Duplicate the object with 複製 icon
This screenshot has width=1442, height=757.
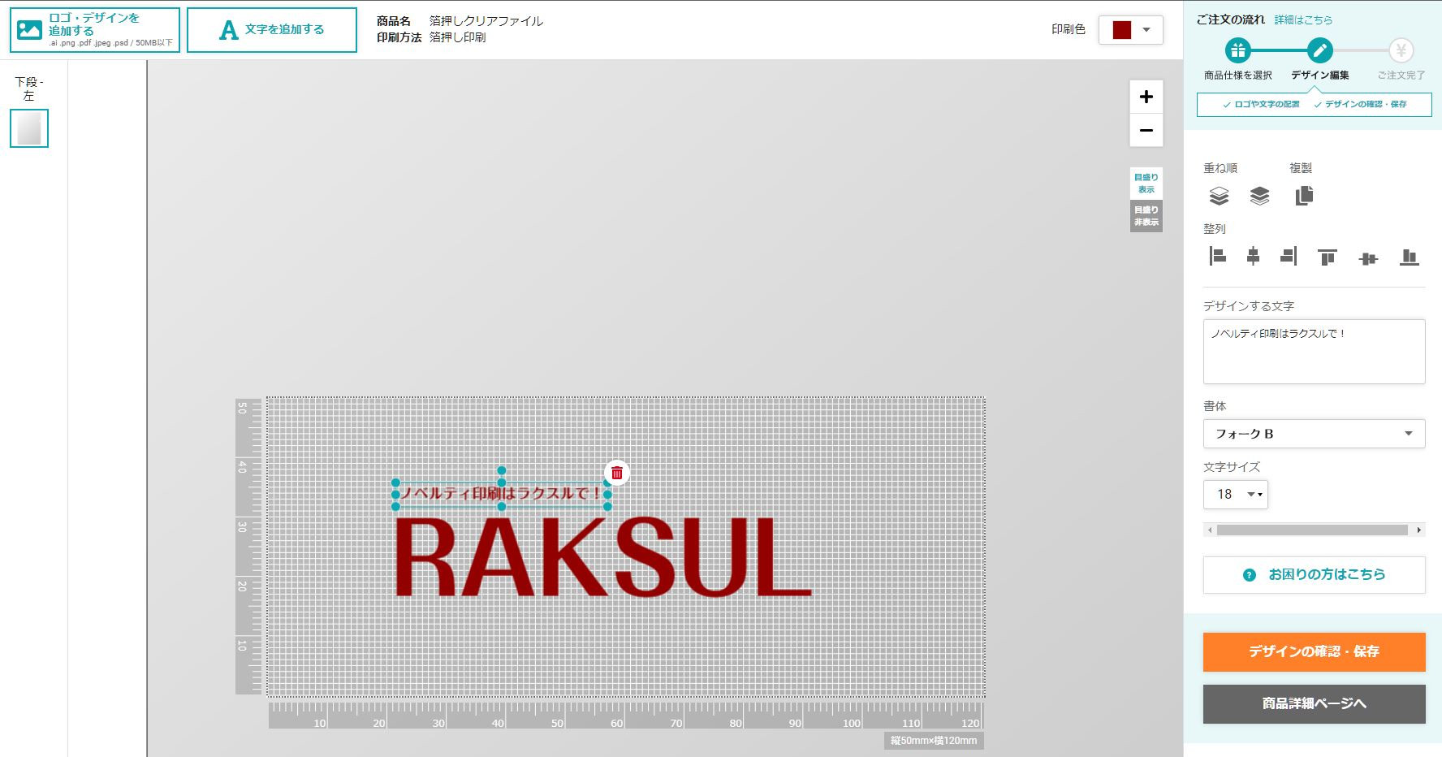point(1304,196)
